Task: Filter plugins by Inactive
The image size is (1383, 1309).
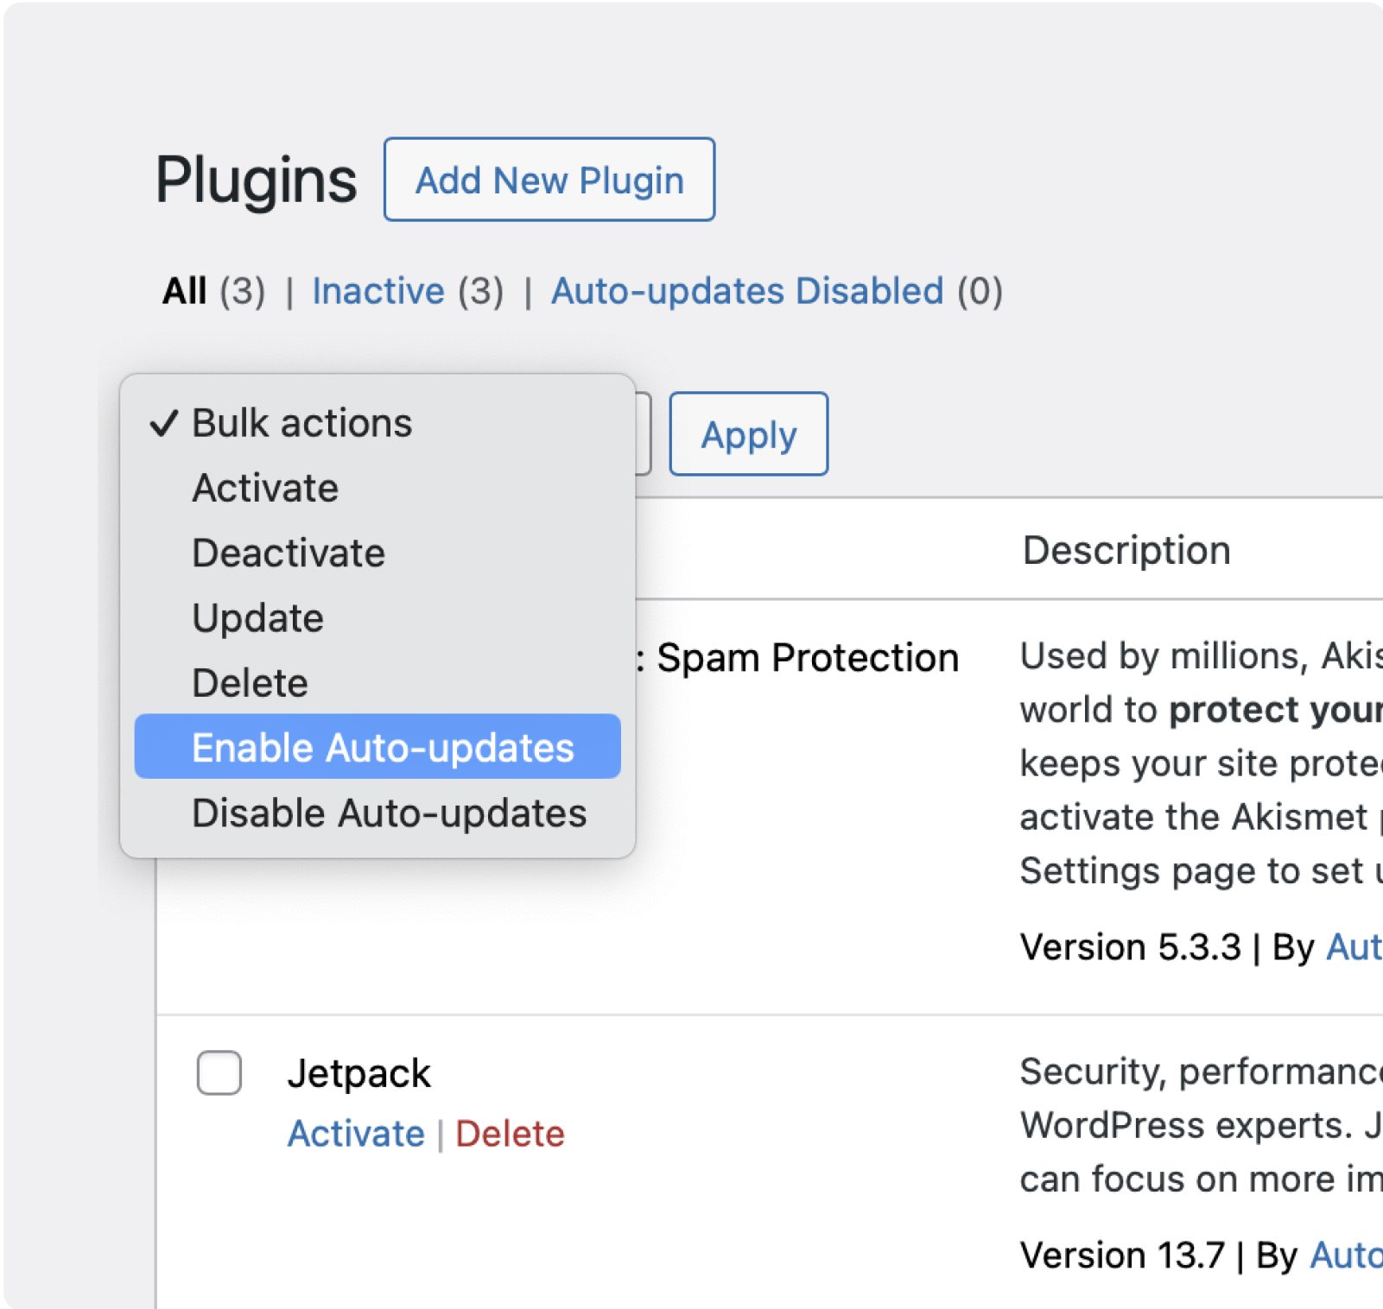Action: [377, 291]
